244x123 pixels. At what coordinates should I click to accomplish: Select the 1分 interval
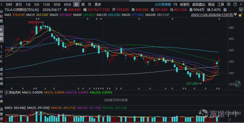(28, 5)
